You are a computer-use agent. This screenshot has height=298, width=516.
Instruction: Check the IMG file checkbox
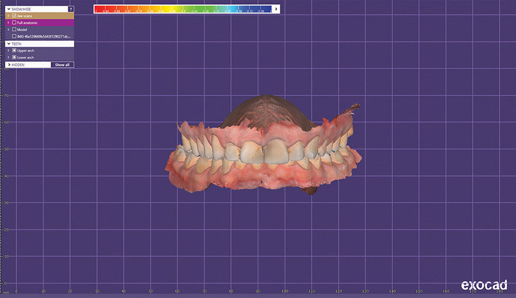click(14, 36)
